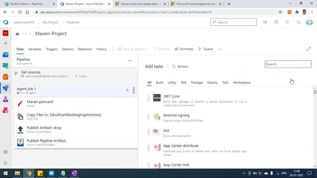Click the Add tasks search field
317x178 pixels.
pyautogui.click(x=288, y=64)
